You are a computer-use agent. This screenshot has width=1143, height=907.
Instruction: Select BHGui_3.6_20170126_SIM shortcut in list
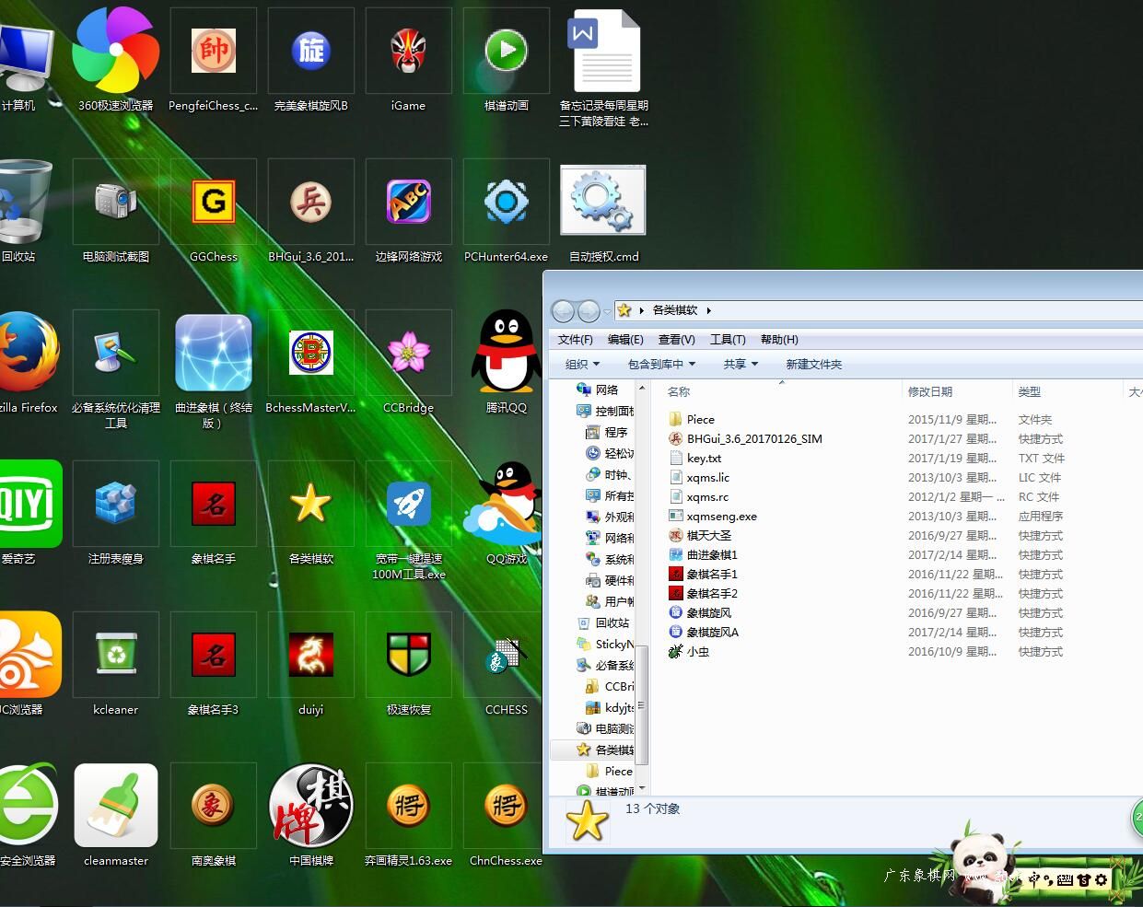tap(745, 438)
